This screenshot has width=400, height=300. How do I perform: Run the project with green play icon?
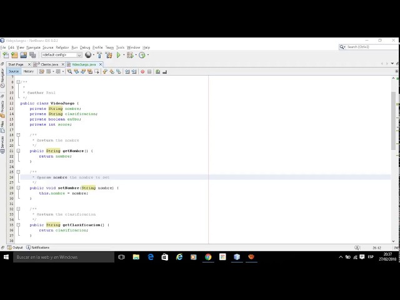119,55
